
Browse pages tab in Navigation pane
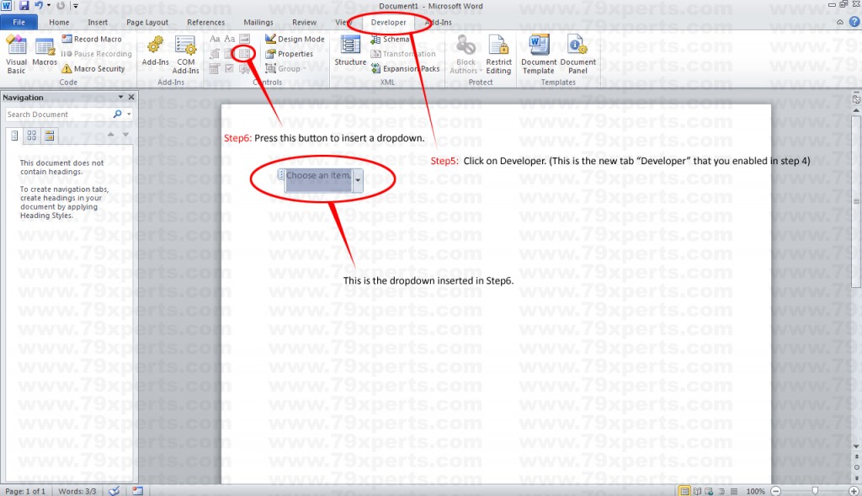coord(32,136)
